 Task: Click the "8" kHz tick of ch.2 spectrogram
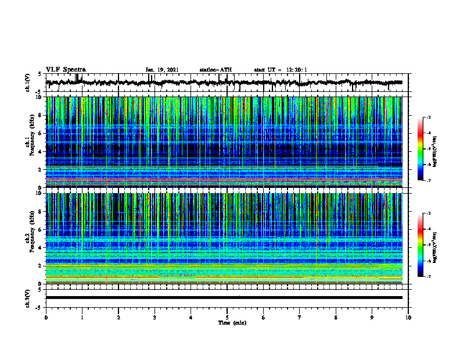[41, 212]
